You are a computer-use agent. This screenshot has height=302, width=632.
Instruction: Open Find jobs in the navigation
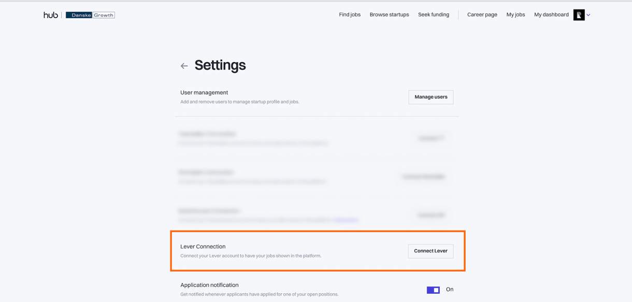point(349,15)
